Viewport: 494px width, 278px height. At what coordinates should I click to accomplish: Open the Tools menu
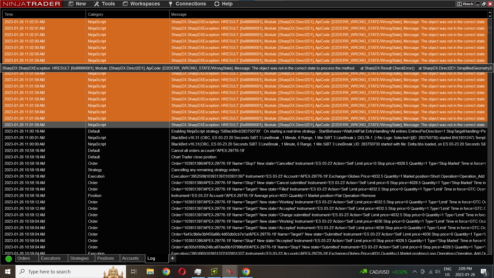coord(104,4)
